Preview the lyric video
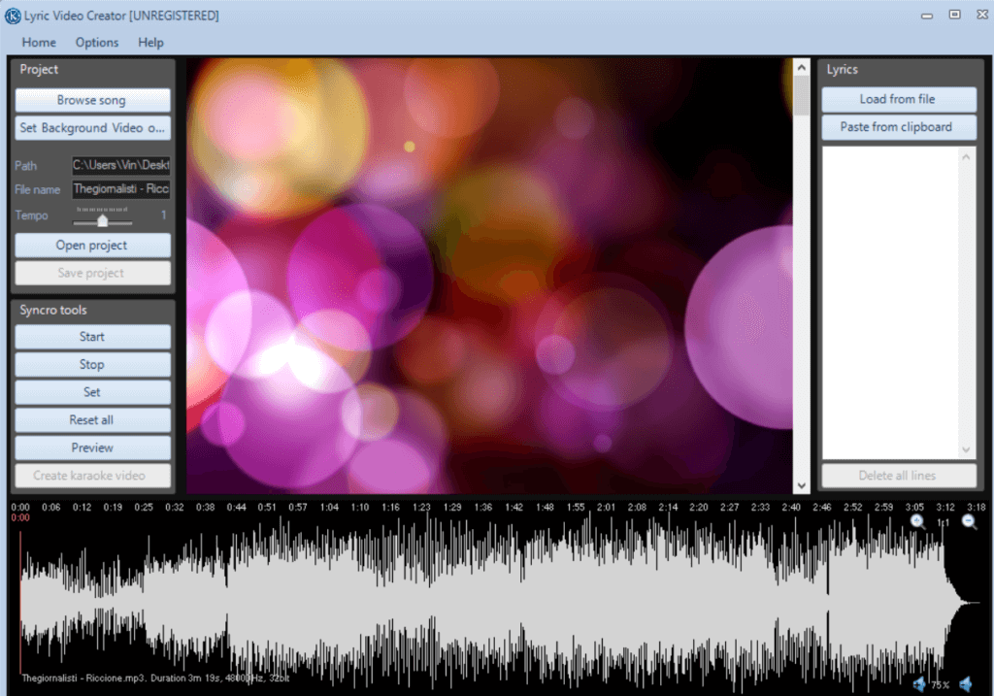The height and width of the screenshot is (696, 994). (x=92, y=448)
